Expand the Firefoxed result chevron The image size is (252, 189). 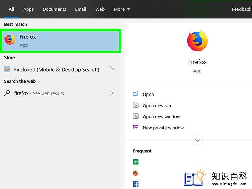[112, 70]
